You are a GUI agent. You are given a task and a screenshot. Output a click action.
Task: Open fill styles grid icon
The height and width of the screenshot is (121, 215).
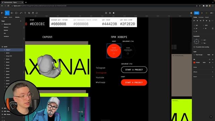(x=210, y=59)
